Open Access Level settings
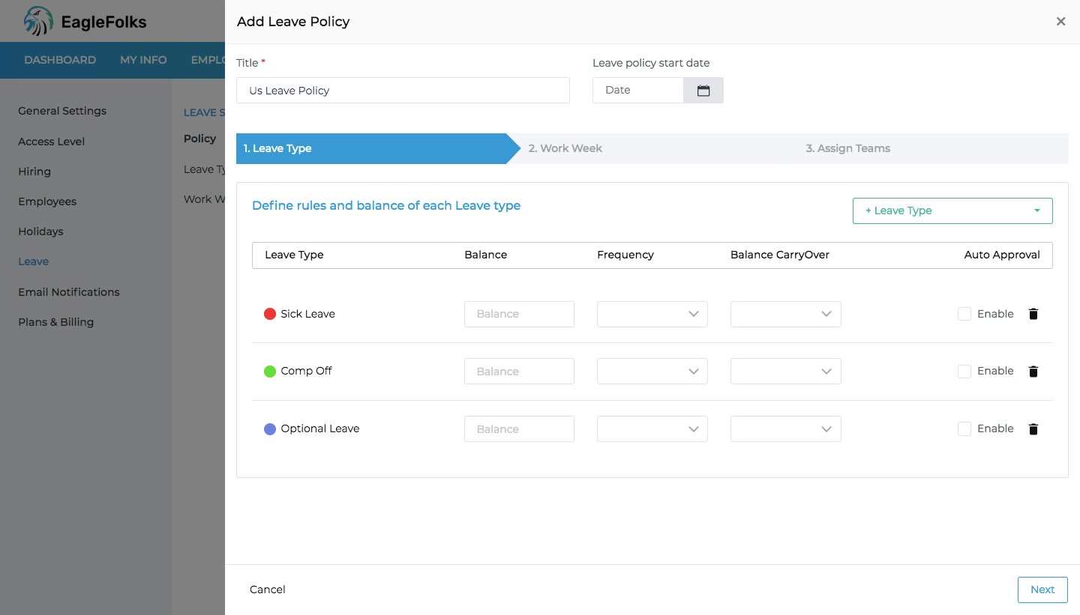This screenshot has height=615, width=1080. [51, 142]
